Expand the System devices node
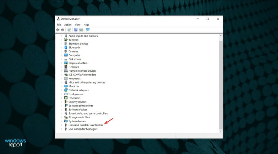This screenshot has height=154, width=278. tap(62, 121)
